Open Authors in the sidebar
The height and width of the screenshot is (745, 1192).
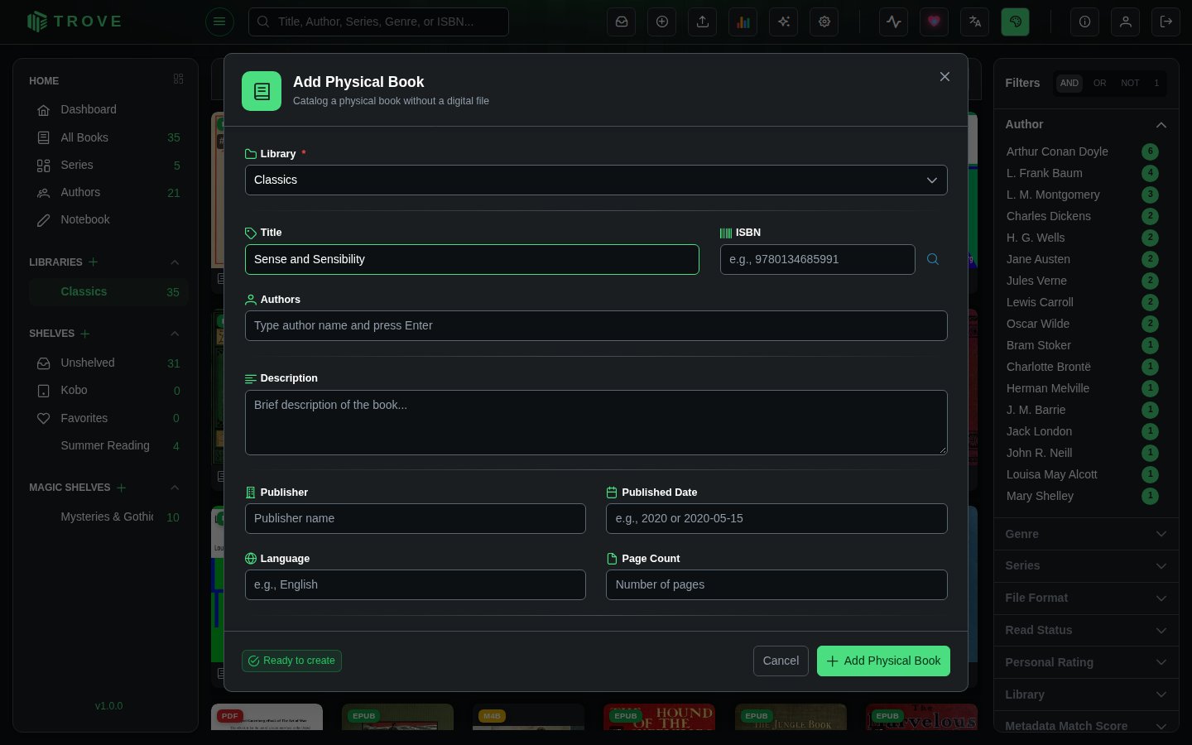(x=108, y=192)
